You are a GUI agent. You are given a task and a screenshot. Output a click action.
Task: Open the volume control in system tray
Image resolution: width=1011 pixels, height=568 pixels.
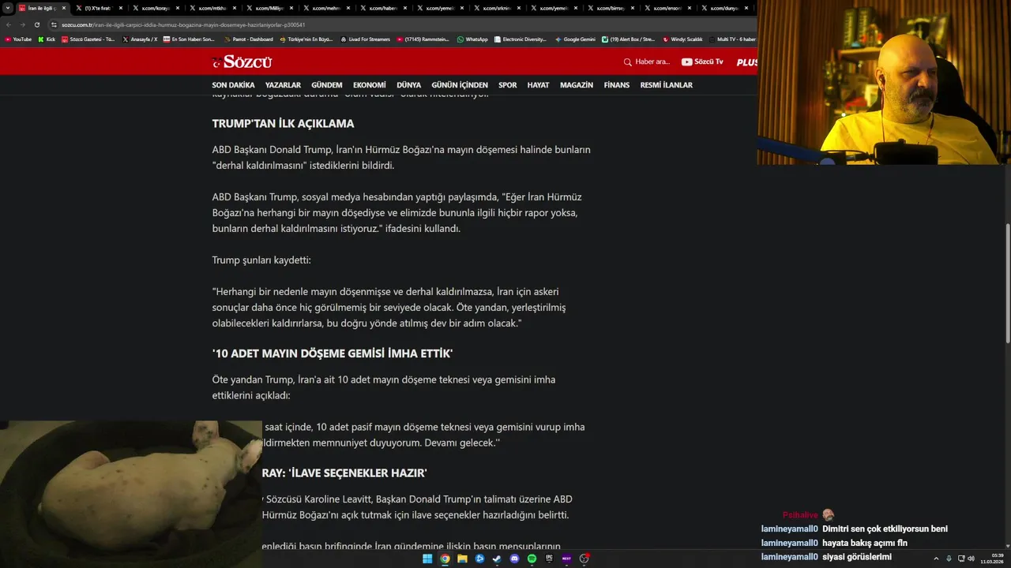click(971, 559)
